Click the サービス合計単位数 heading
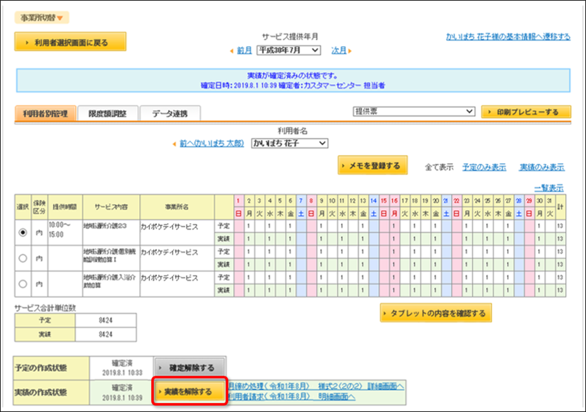This screenshot has height=412, width=586. coord(45,308)
